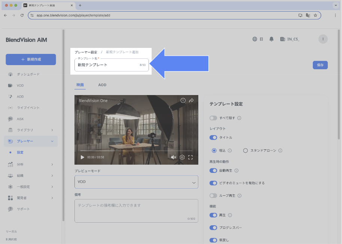The height and width of the screenshot is (244, 342).
Task: Reload the browser page
Action: pos(22,15)
